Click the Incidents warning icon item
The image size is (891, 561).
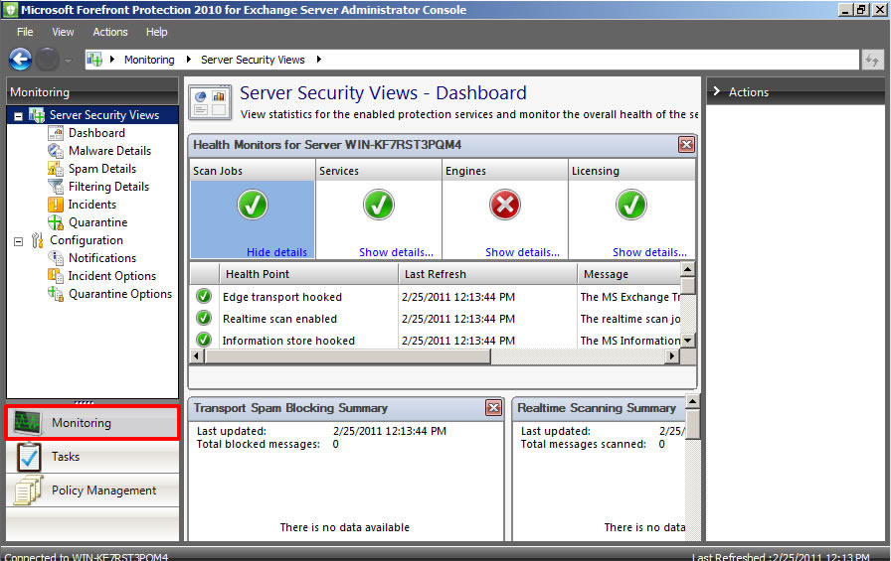pyautogui.click(x=57, y=205)
